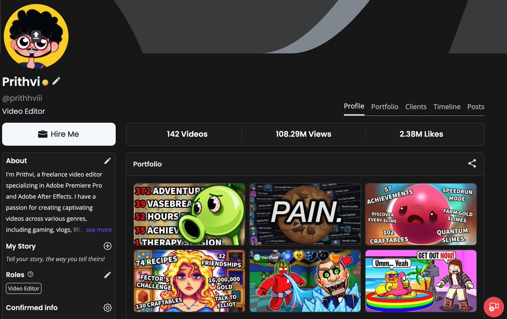
Task: Click the Confirmed info heading
Action: tap(32, 308)
